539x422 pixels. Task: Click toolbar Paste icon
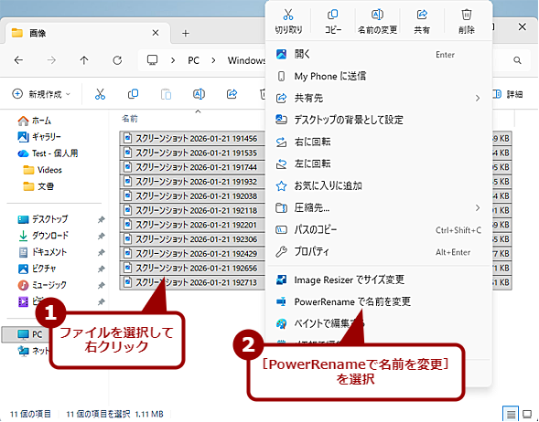[166, 94]
